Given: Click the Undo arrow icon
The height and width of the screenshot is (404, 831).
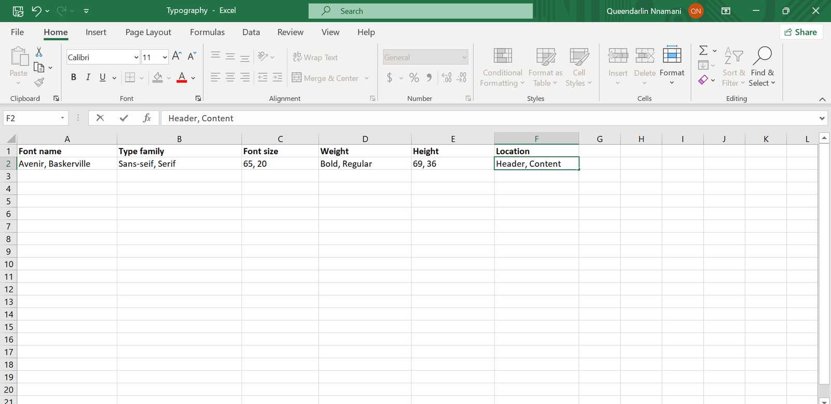Looking at the screenshot, I should tap(36, 11).
